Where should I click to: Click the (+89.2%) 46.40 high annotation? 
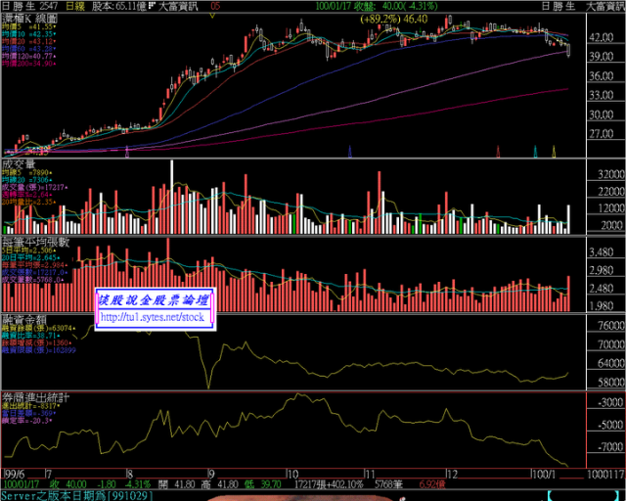coord(393,20)
